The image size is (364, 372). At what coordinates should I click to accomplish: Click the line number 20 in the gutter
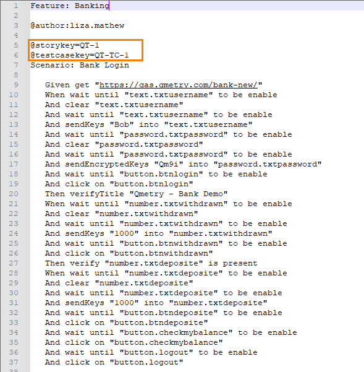[x=14, y=194]
